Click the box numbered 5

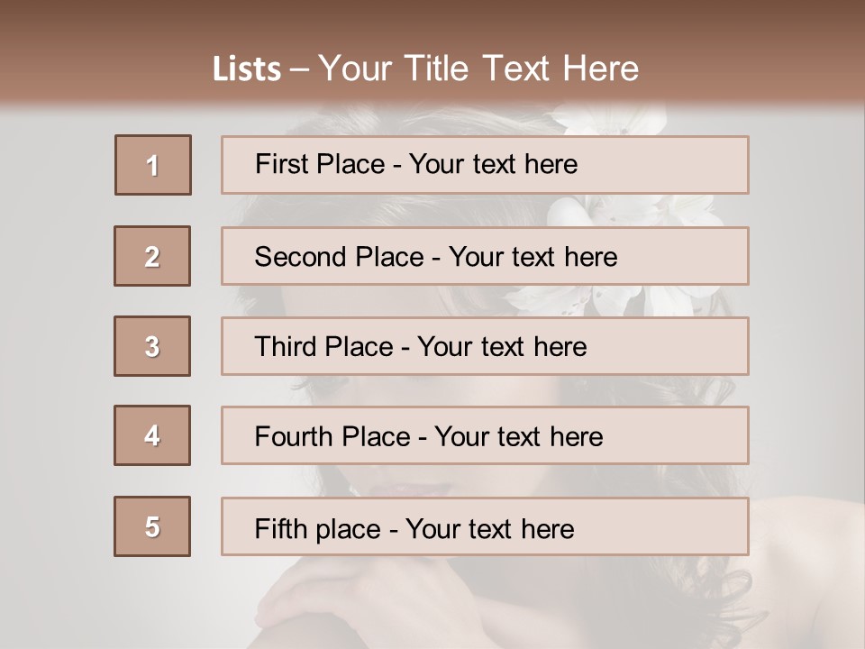pos(152,526)
